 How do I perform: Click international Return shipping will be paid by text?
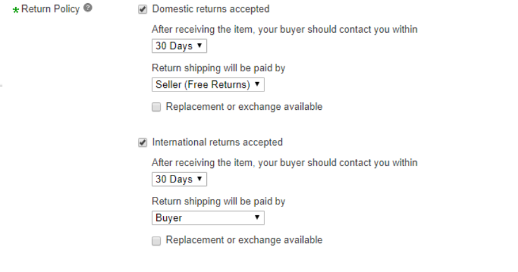[x=219, y=201]
